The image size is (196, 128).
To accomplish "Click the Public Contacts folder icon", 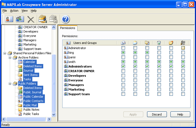I will pos(20,101).
